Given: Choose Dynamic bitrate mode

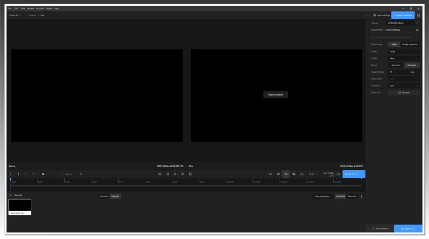Looking at the screenshot, I should pyautogui.click(x=396, y=65).
